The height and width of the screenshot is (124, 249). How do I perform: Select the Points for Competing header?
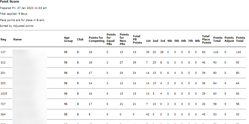97,40
